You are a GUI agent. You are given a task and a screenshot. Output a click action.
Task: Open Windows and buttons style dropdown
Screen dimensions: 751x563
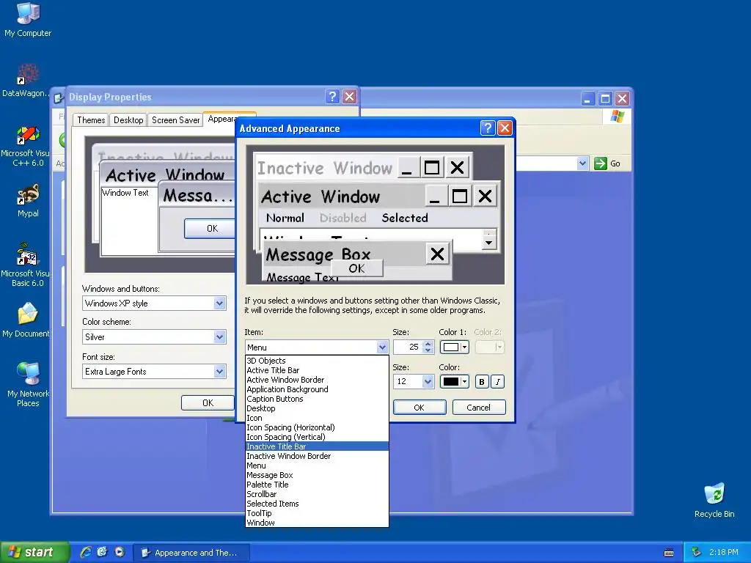[219, 303]
